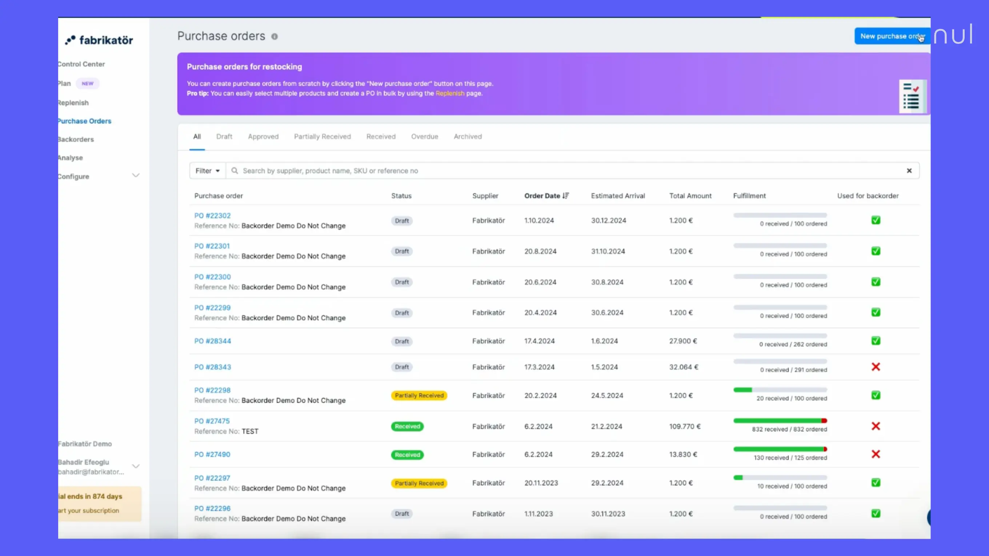Open purchase order PO #27490

click(x=212, y=455)
